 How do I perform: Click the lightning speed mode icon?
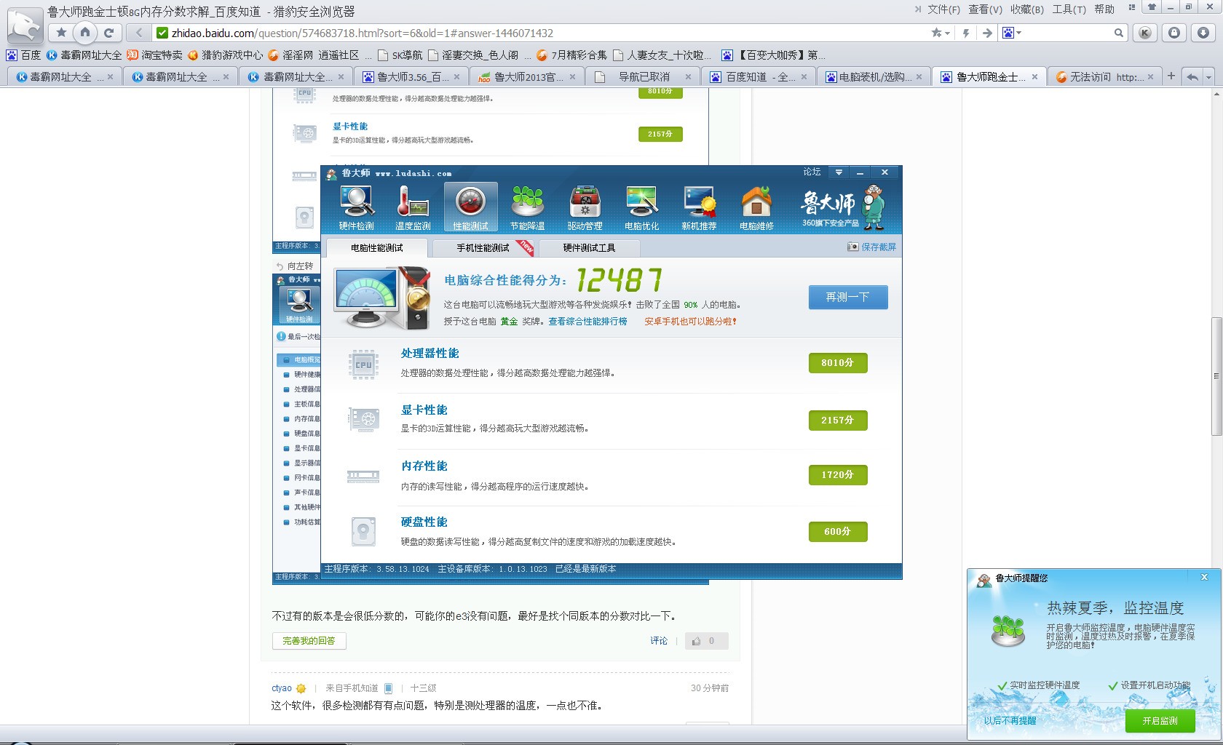tap(966, 33)
